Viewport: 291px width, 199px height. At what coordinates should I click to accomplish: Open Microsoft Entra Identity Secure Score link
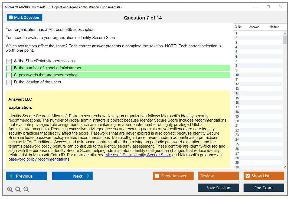tap(138, 155)
